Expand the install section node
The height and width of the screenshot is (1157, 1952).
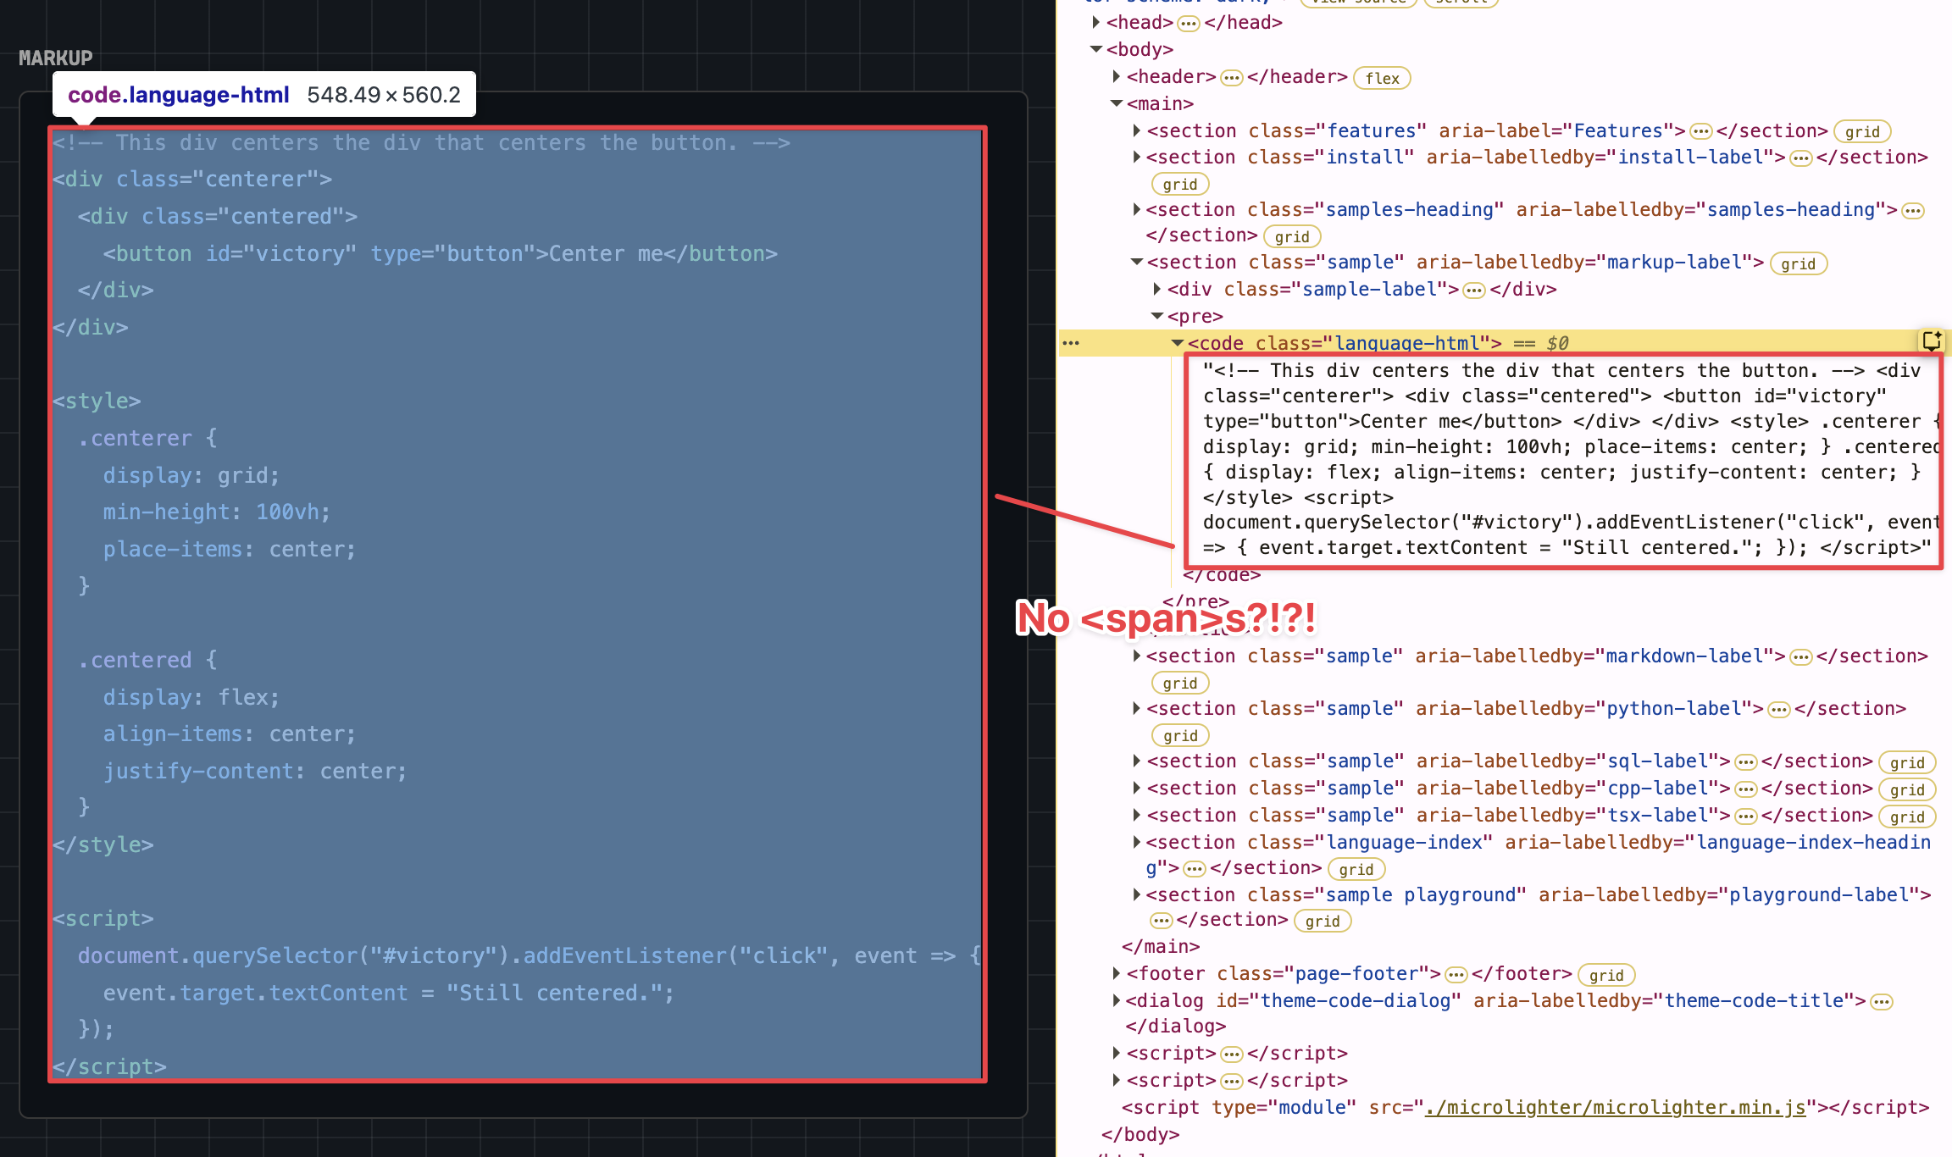(1137, 157)
